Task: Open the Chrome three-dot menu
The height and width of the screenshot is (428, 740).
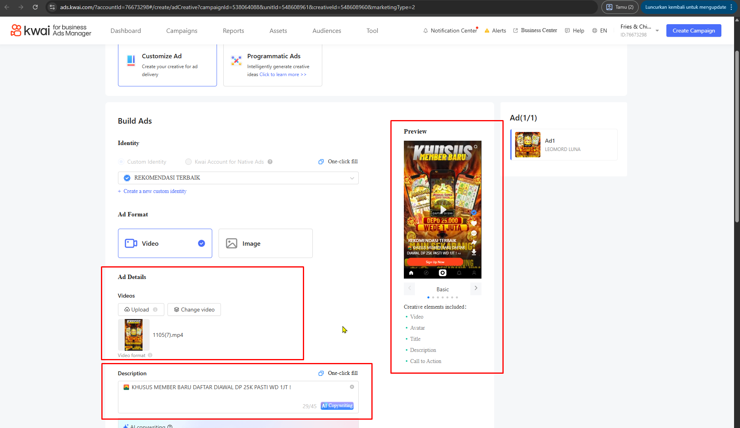Action: point(732,7)
